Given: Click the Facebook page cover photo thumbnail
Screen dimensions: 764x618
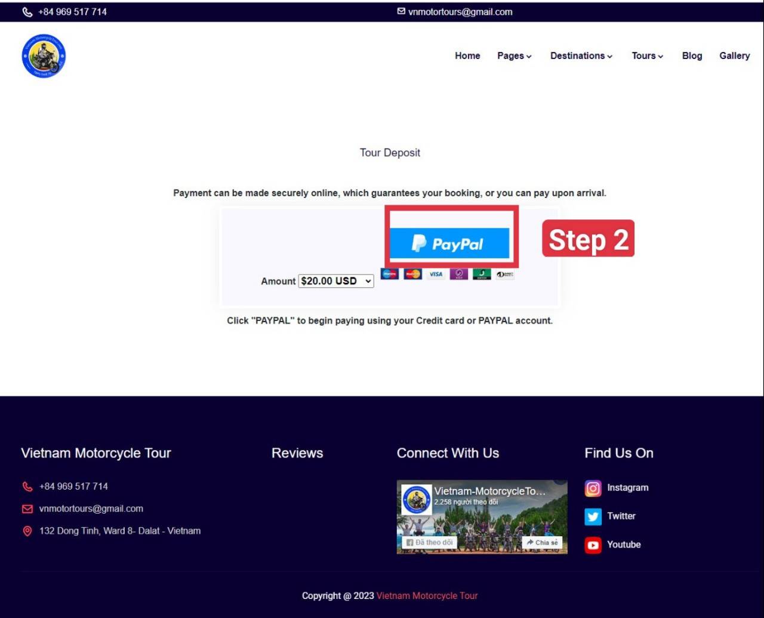Looking at the screenshot, I should (x=482, y=517).
